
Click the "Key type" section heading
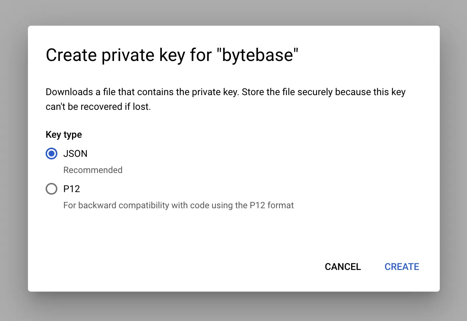point(64,135)
